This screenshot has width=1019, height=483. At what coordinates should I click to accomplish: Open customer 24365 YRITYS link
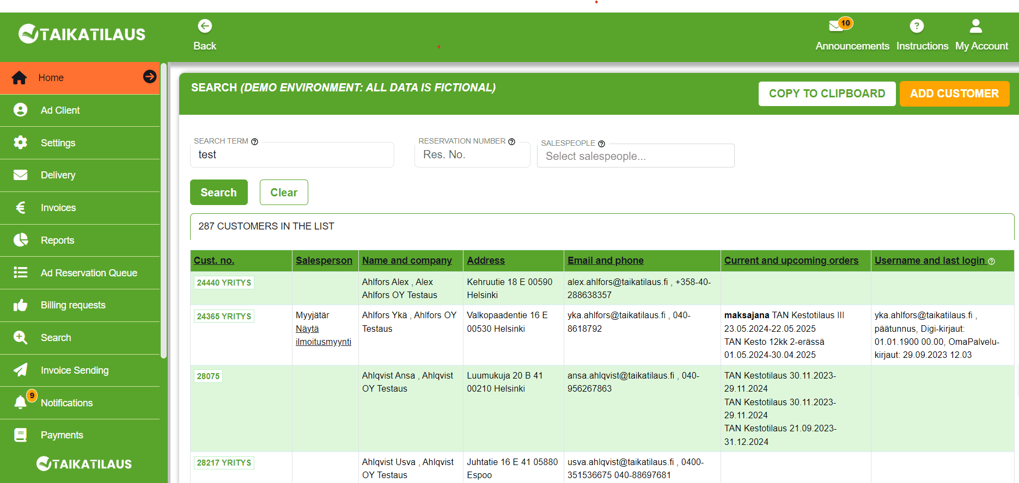tap(224, 316)
